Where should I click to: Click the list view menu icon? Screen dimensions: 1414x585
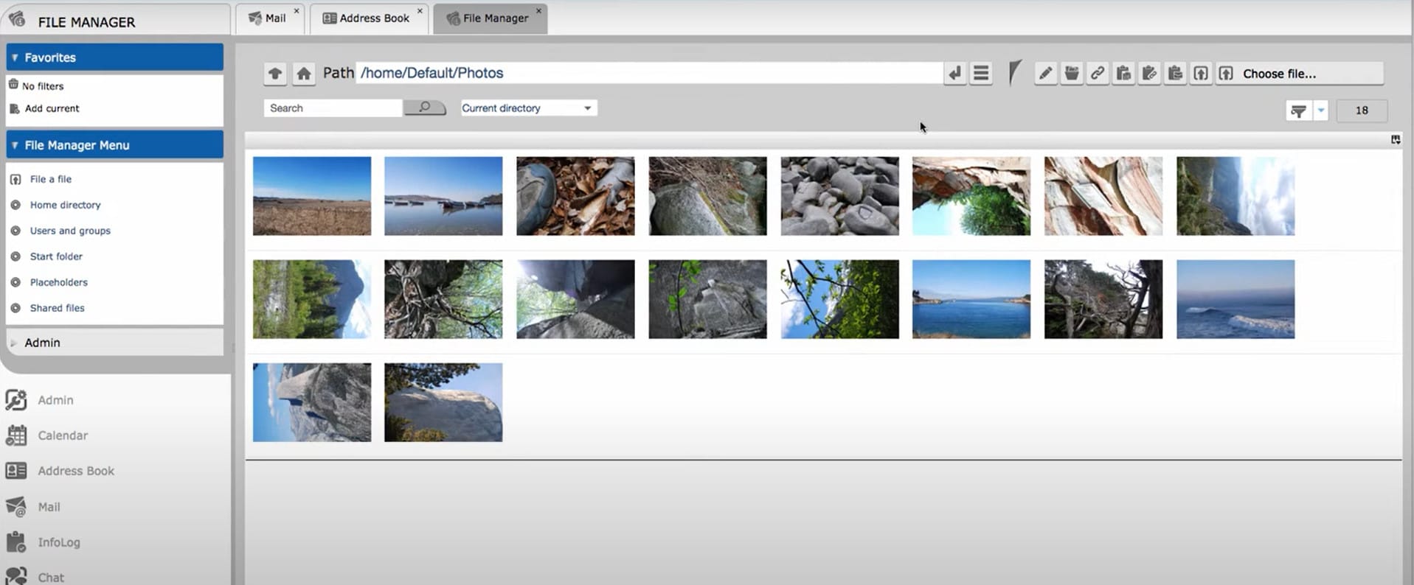pyautogui.click(x=981, y=74)
